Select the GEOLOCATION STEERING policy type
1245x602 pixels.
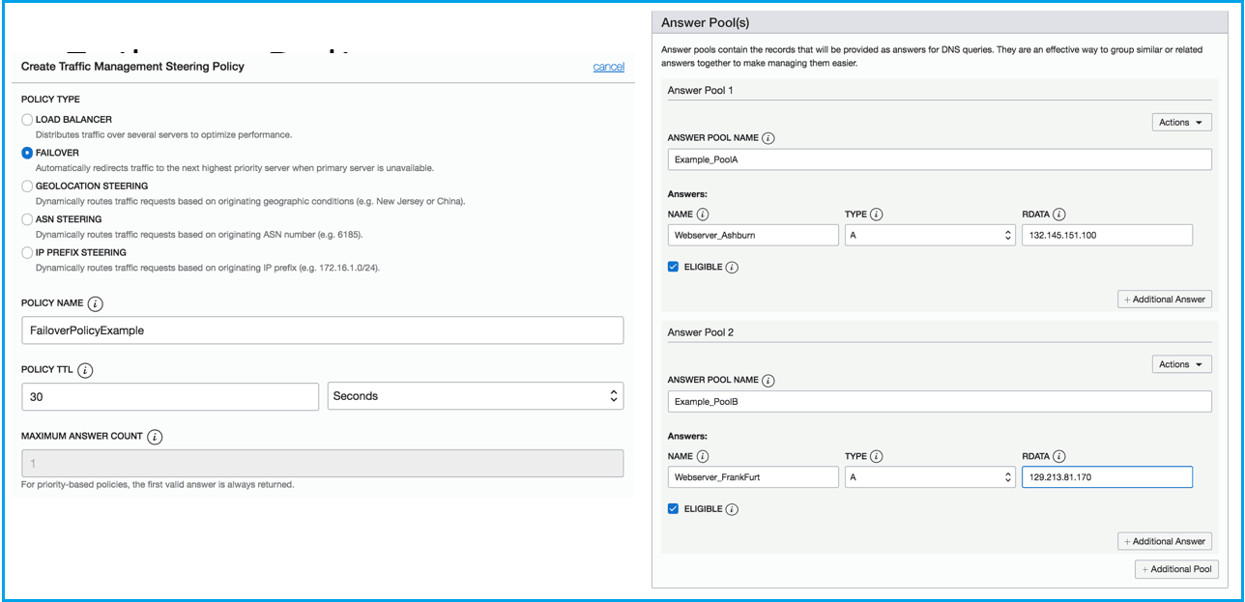click(26, 186)
